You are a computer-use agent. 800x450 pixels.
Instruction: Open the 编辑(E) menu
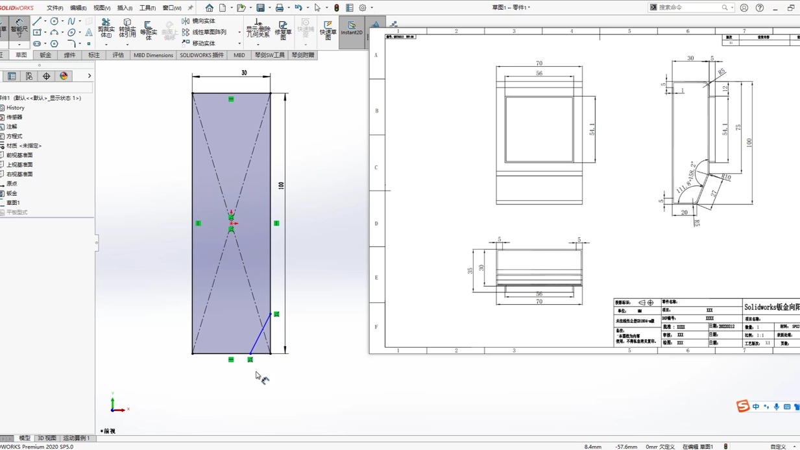78,8
